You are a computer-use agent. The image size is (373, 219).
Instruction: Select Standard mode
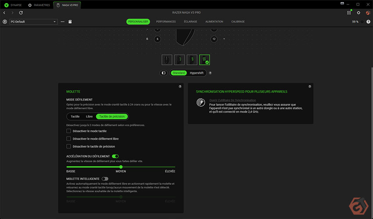coord(179,73)
